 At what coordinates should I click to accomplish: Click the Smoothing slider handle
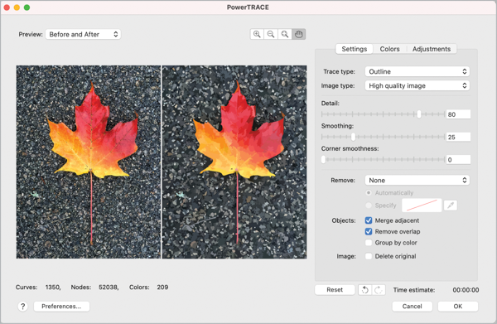pyautogui.click(x=353, y=137)
